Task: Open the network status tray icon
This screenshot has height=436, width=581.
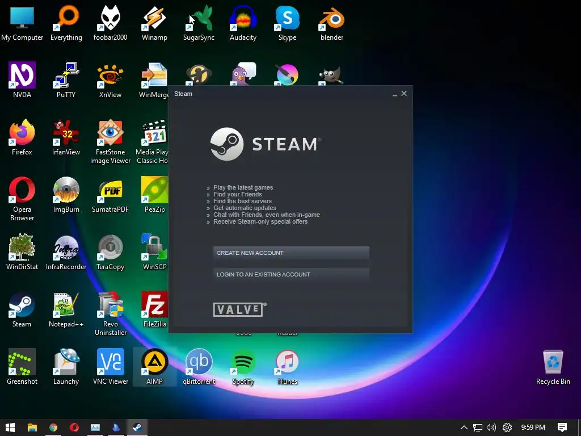Action: (x=478, y=427)
